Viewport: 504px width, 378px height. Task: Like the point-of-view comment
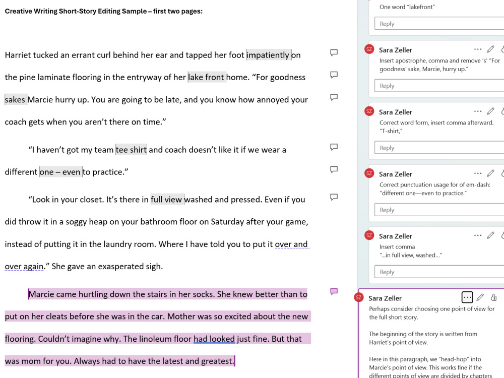(493, 297)
